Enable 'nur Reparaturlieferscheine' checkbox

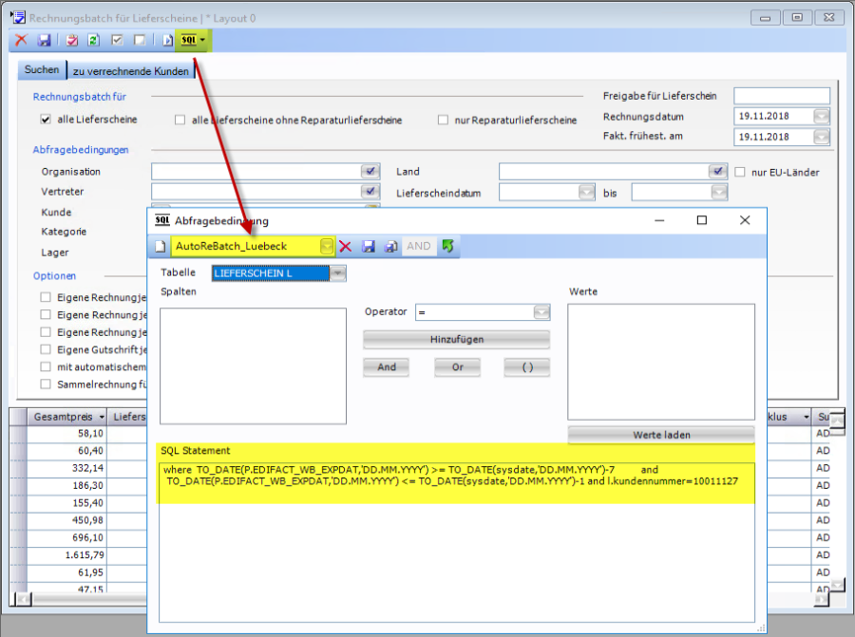(443, 121)
